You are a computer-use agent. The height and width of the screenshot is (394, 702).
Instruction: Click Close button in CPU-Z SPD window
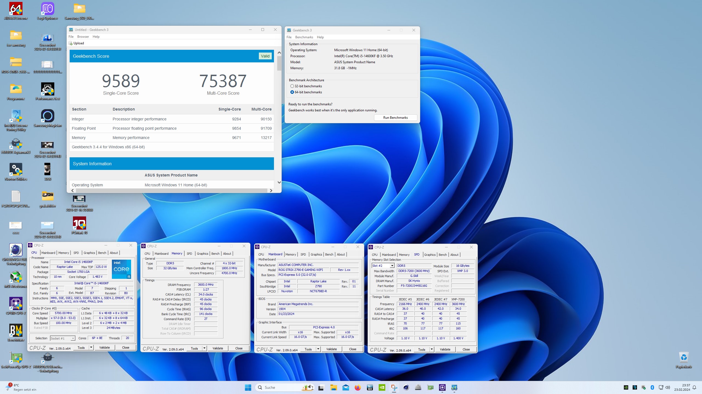[466, 349]
